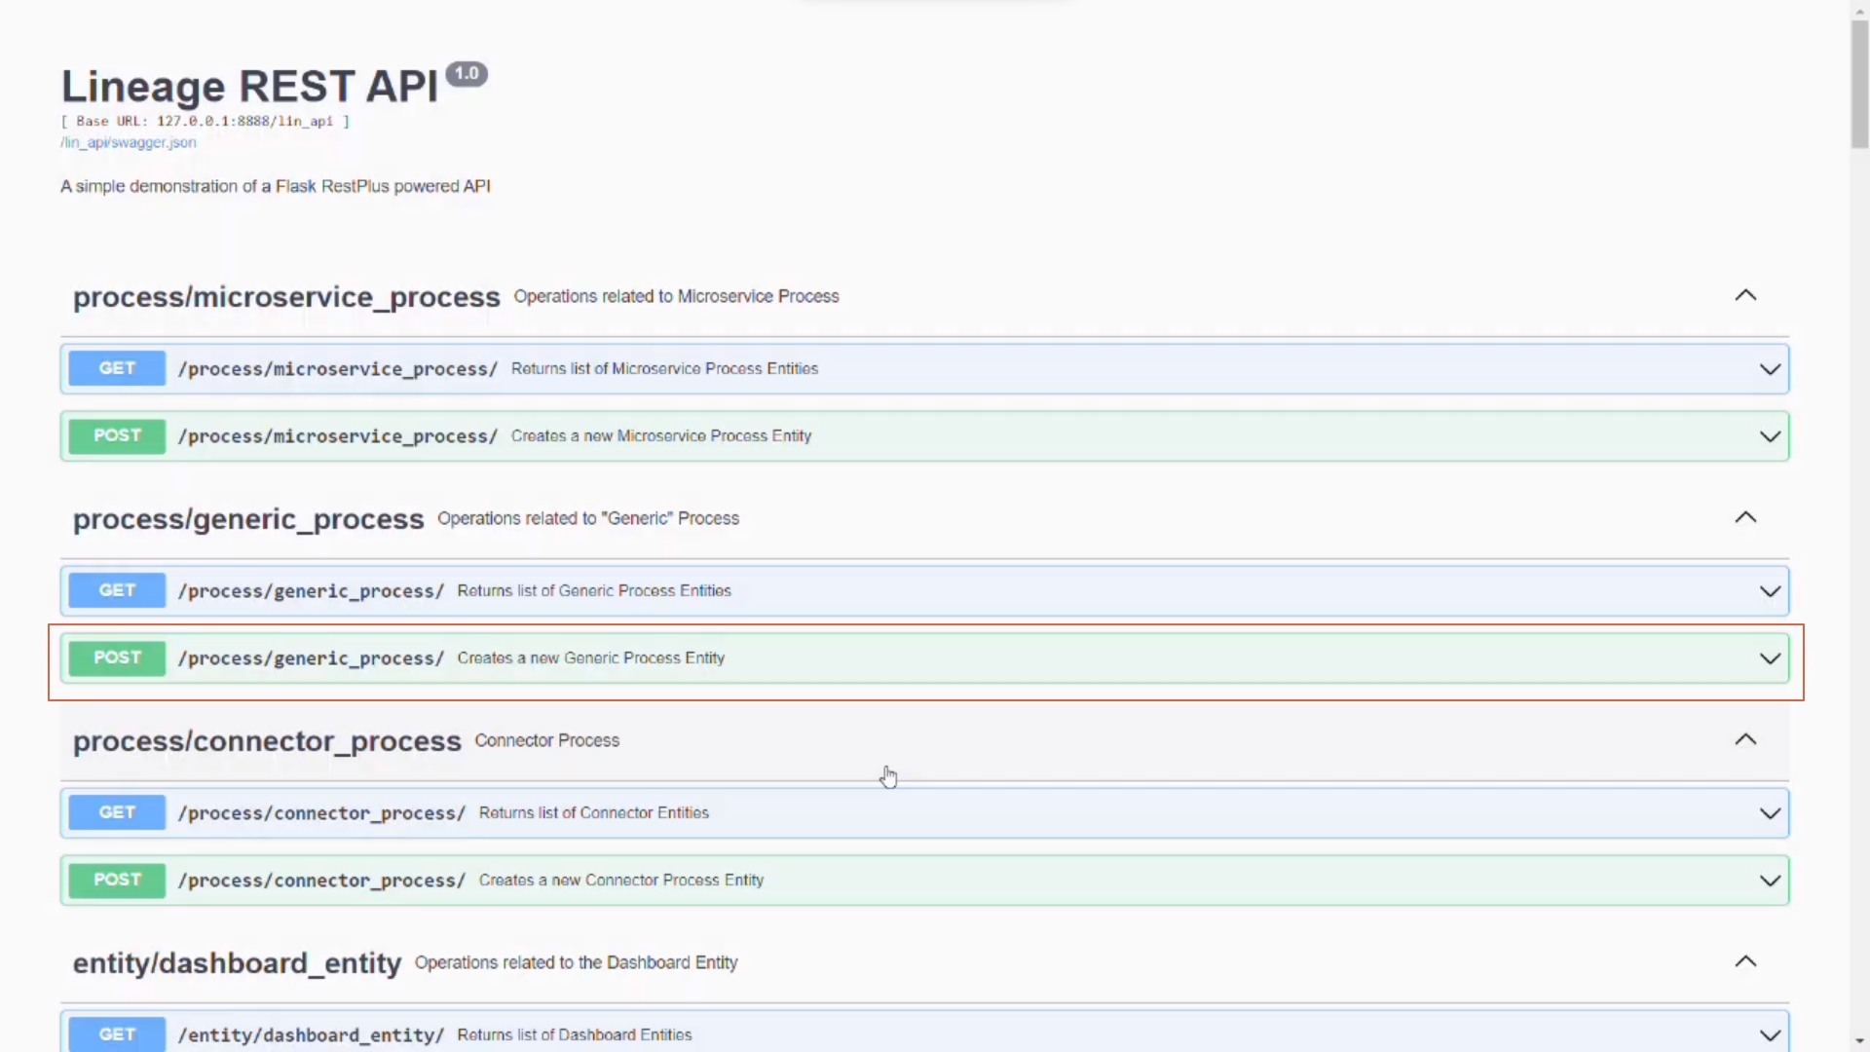Click 'Returns list of Dashboard Entities' description
The image size is (1870, 1052).
[575, 1035]
